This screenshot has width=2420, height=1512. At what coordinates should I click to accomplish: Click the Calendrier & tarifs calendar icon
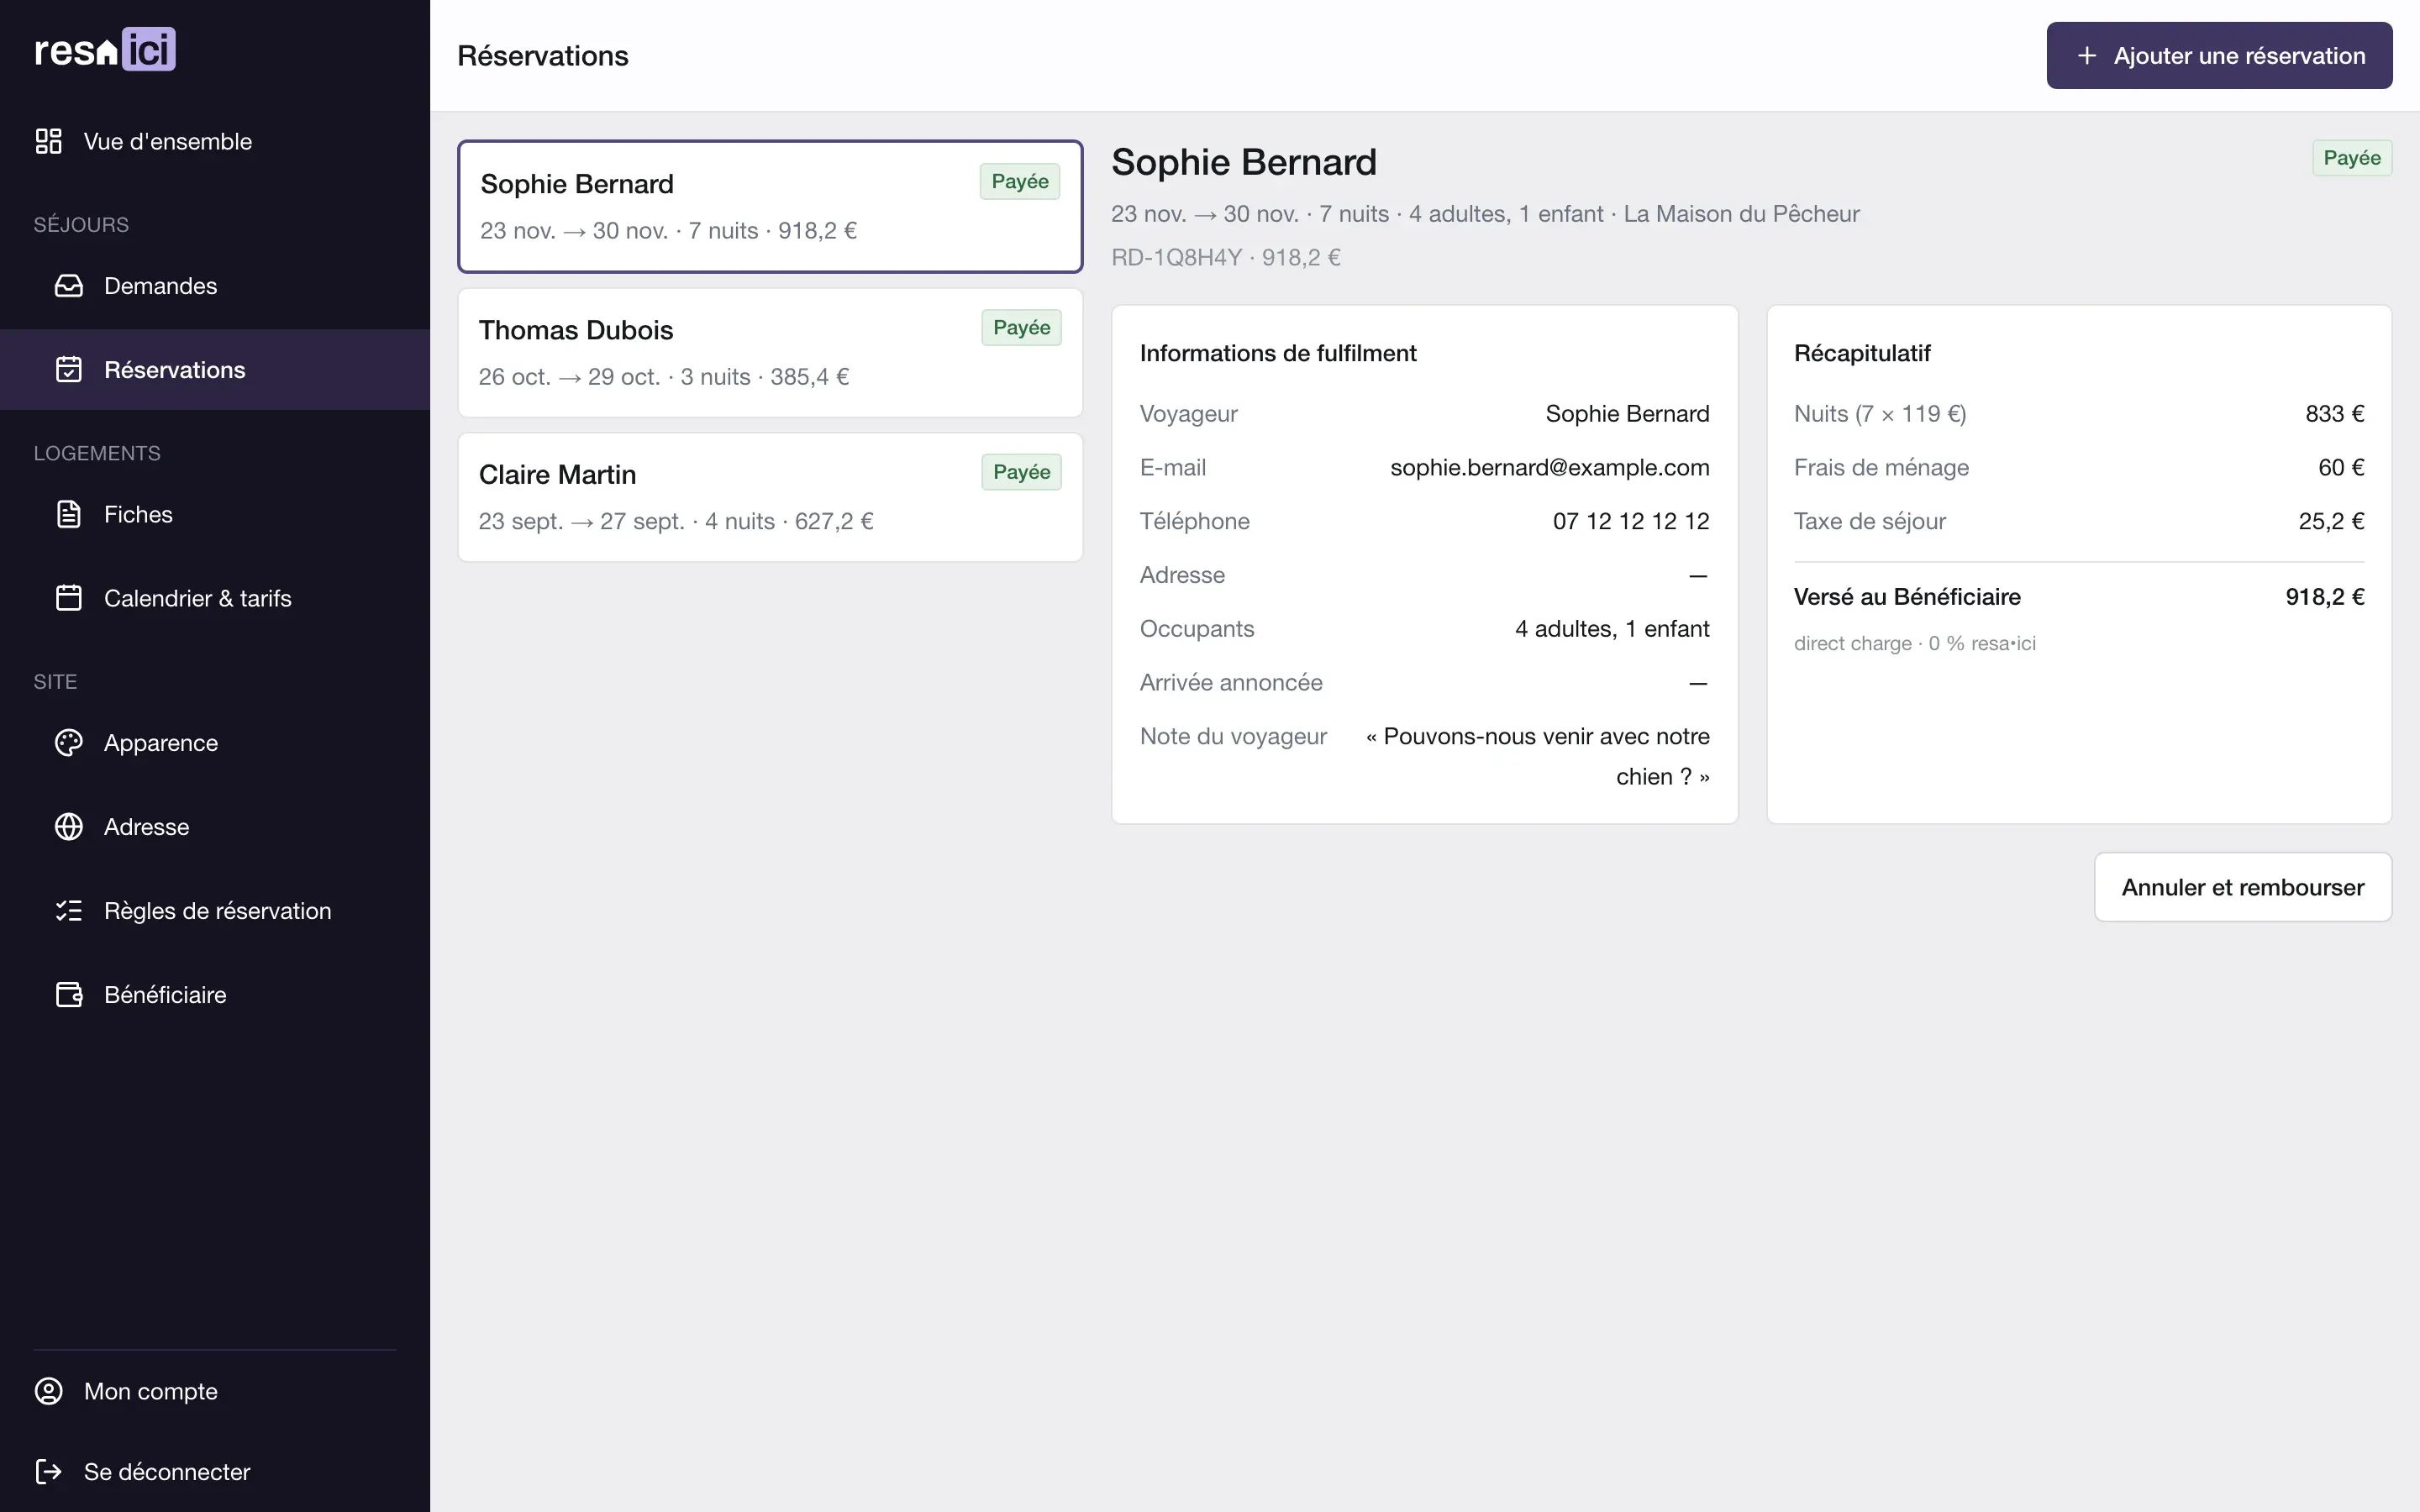pyautogui.click(x=69, y=598)
